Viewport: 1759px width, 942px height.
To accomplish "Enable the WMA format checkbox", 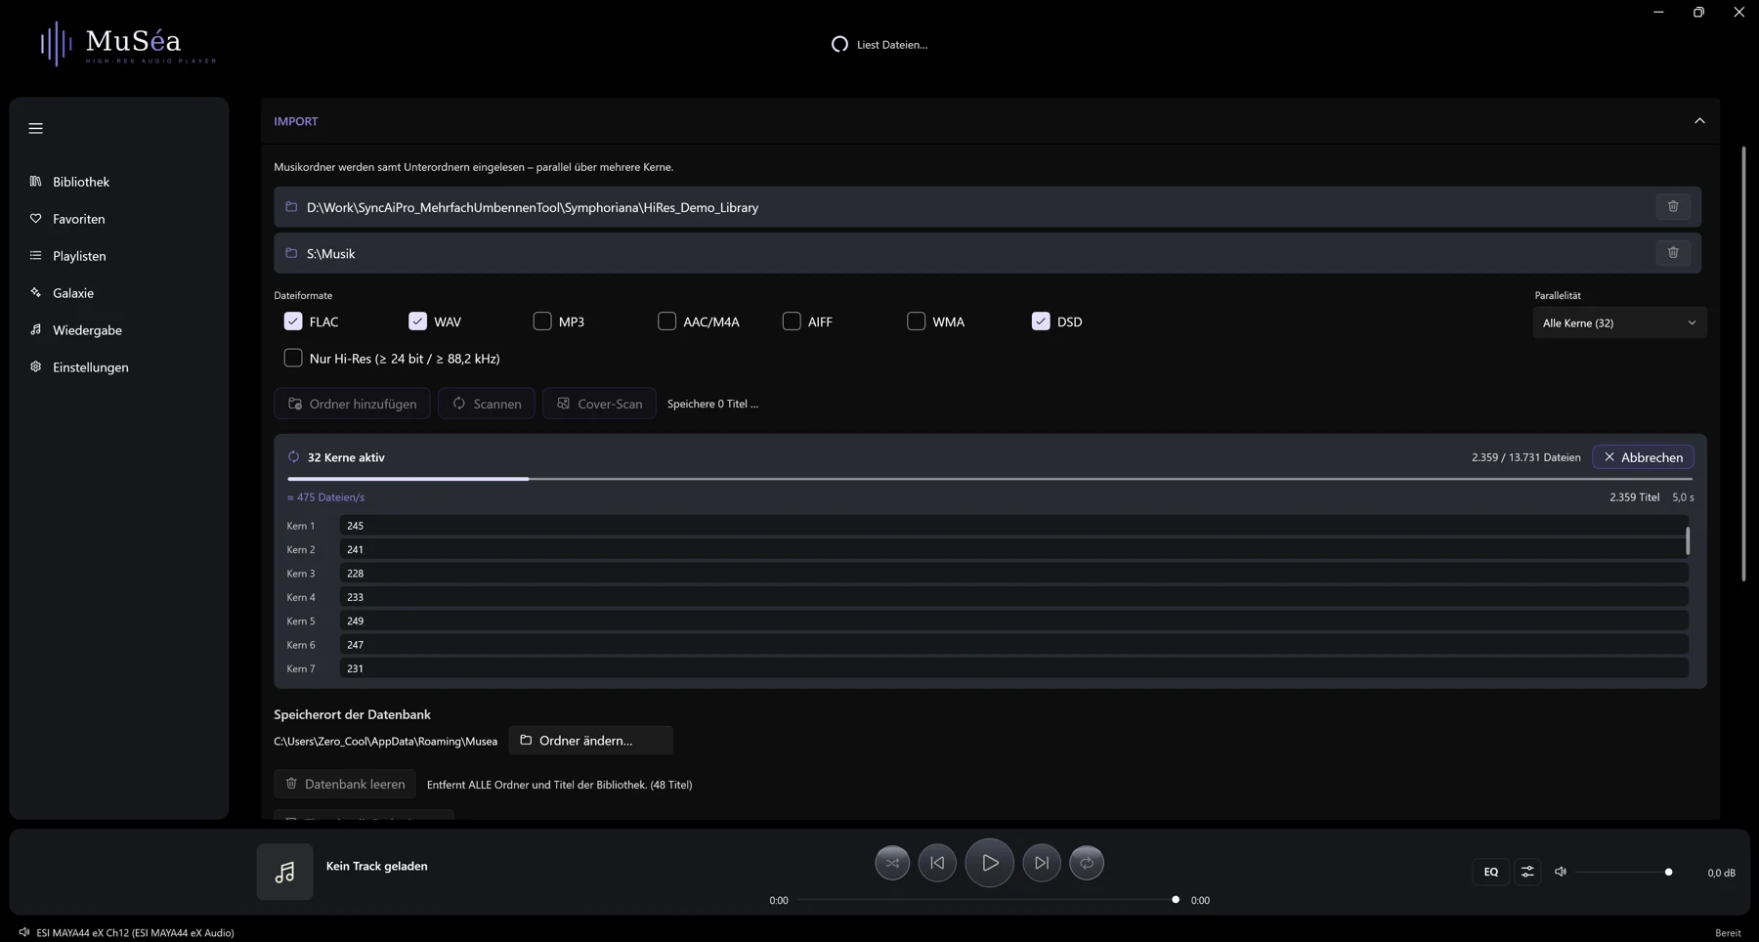I will (916, 321).
